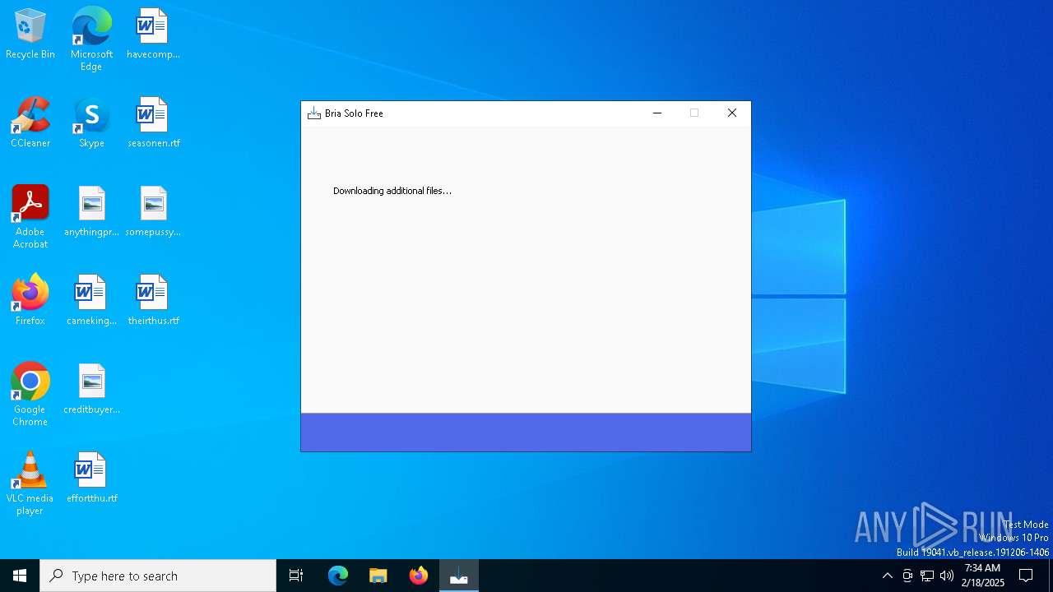Select the VLC media player shortcut
Viewport: 1053px width, 592px height.
point(30,483)
